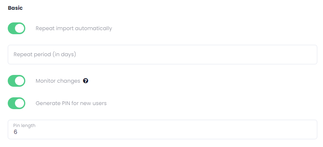Click the green track of the Generate PIN switch
Viewport: 323px width, 147px height.
tap(11, 103)
